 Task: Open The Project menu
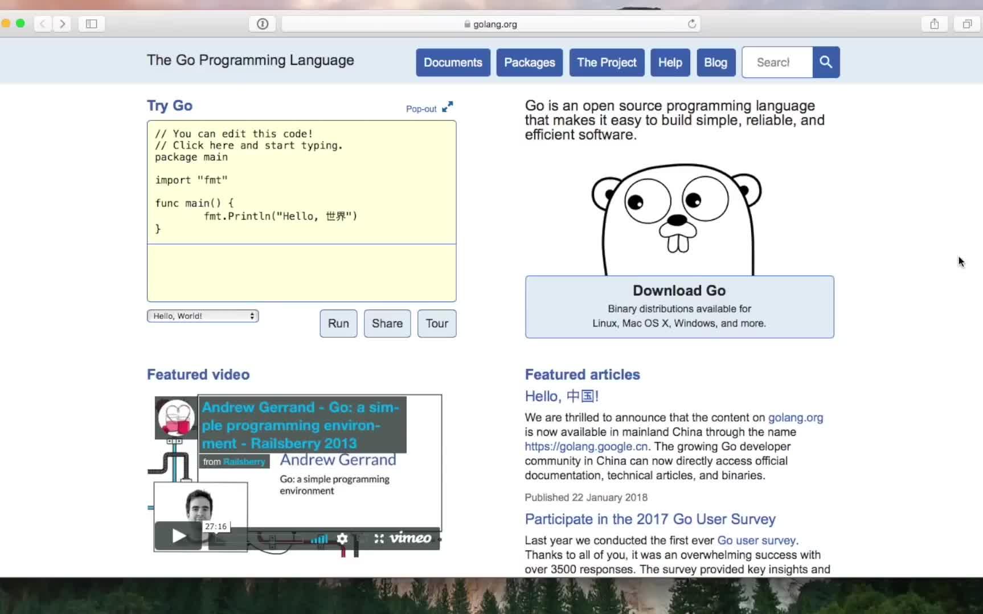(x=607, y=63)
